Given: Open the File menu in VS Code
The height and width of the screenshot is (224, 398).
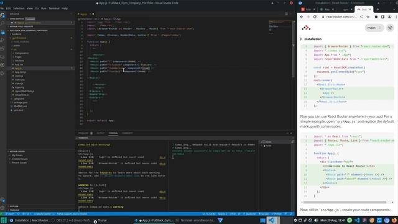Looking at the screenshot, I should click(x=2, y=8).
